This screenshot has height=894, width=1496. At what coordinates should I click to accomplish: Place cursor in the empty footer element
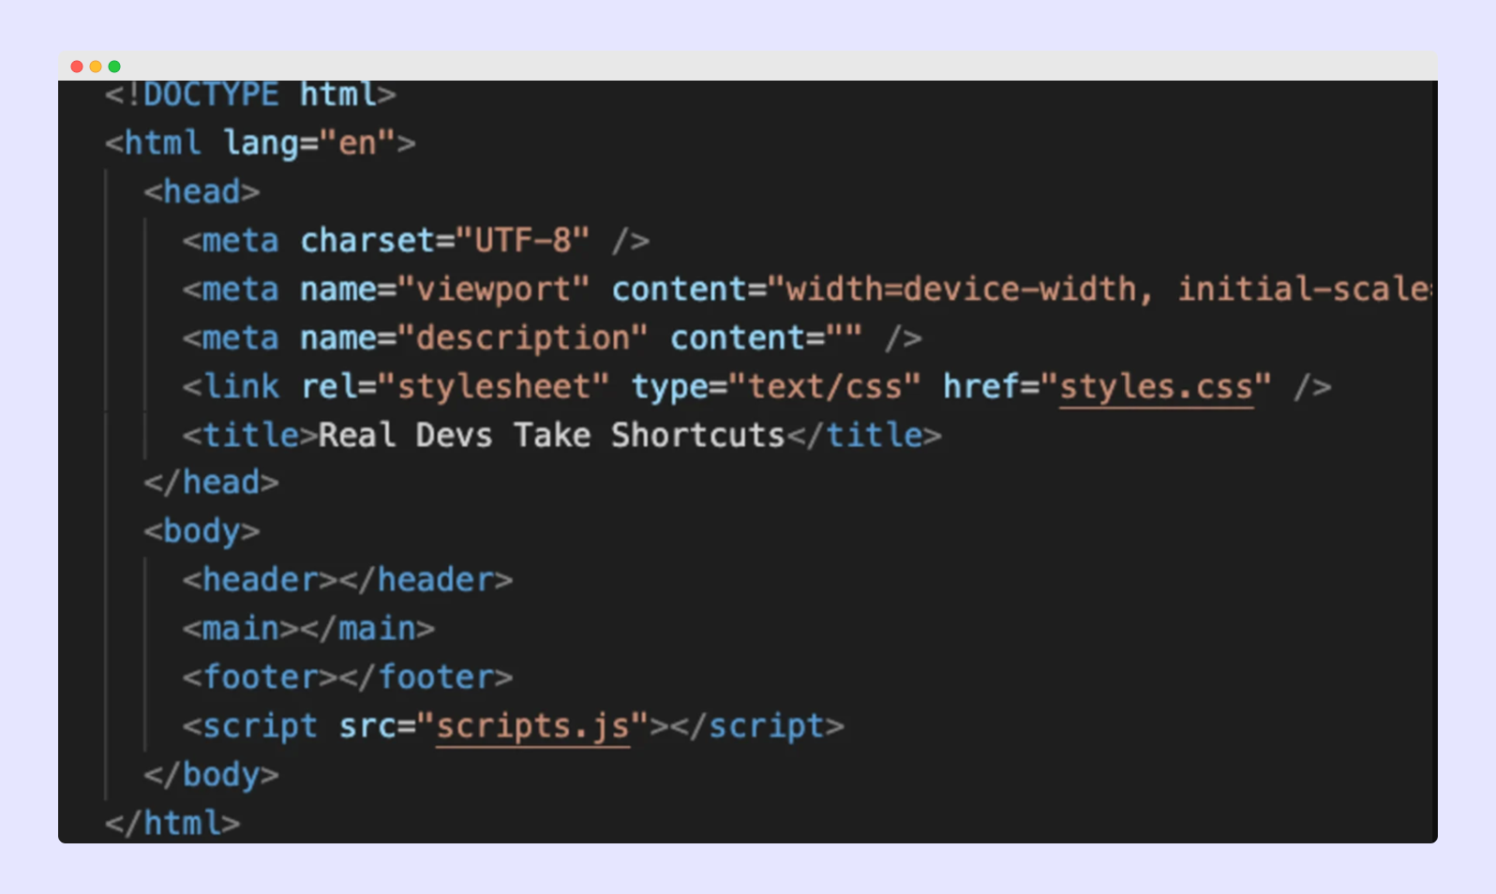(338, 678)
